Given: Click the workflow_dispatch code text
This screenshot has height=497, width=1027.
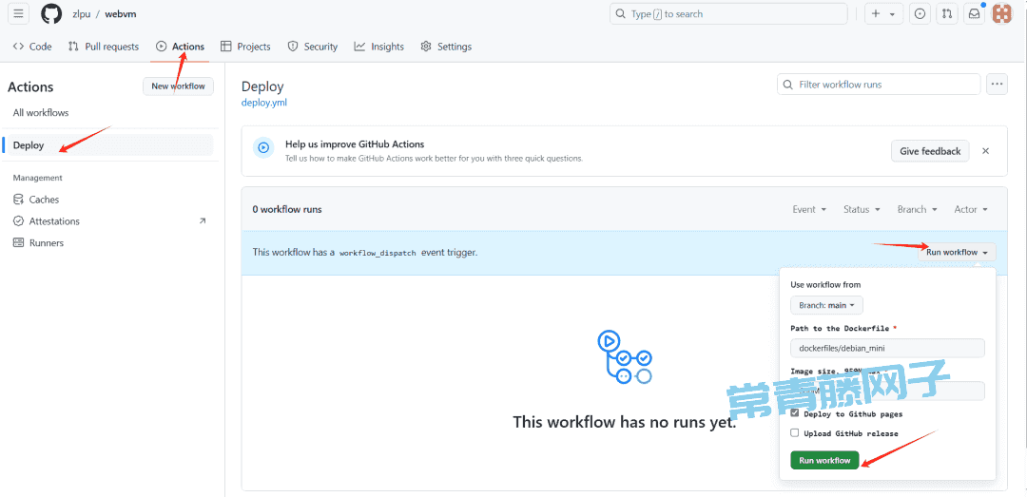Looking at the screenshot, I should point(378,253).
